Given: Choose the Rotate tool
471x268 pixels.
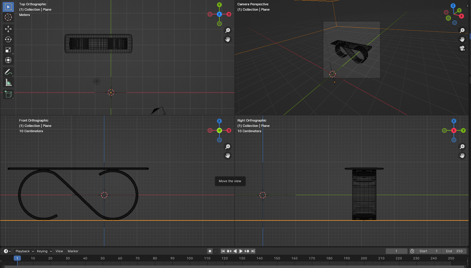Looking at the screenshot, I should [x=8, y=39].
